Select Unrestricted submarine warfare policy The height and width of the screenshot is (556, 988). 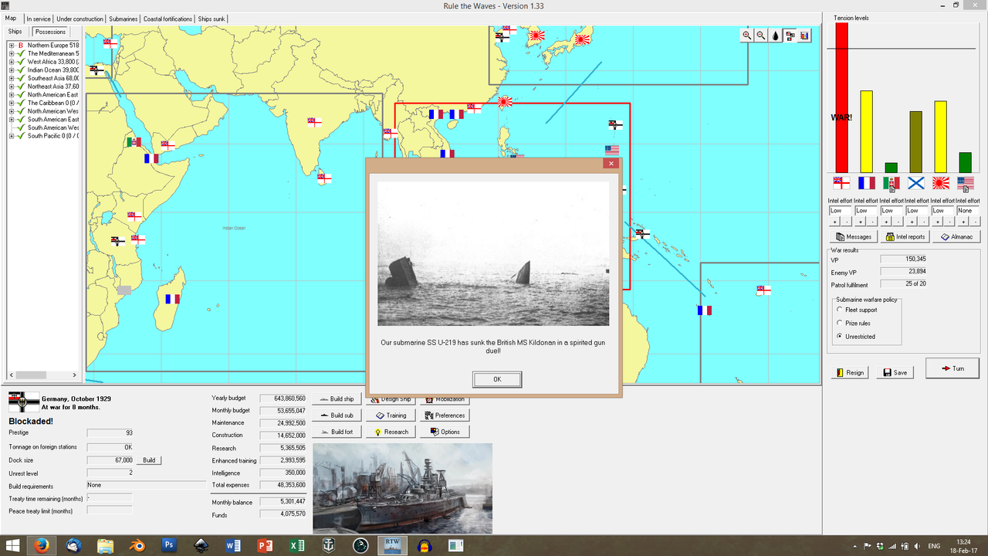coord(840,336)
